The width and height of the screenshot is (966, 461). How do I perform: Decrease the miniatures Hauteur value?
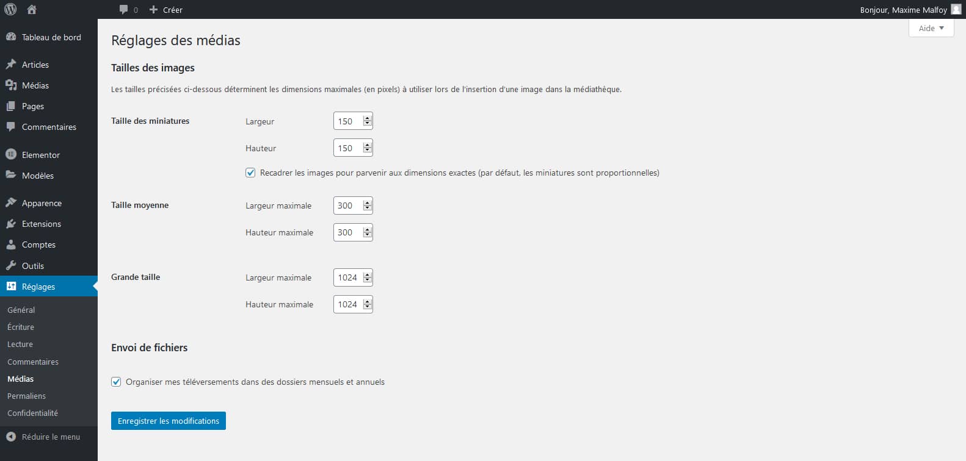367,151
